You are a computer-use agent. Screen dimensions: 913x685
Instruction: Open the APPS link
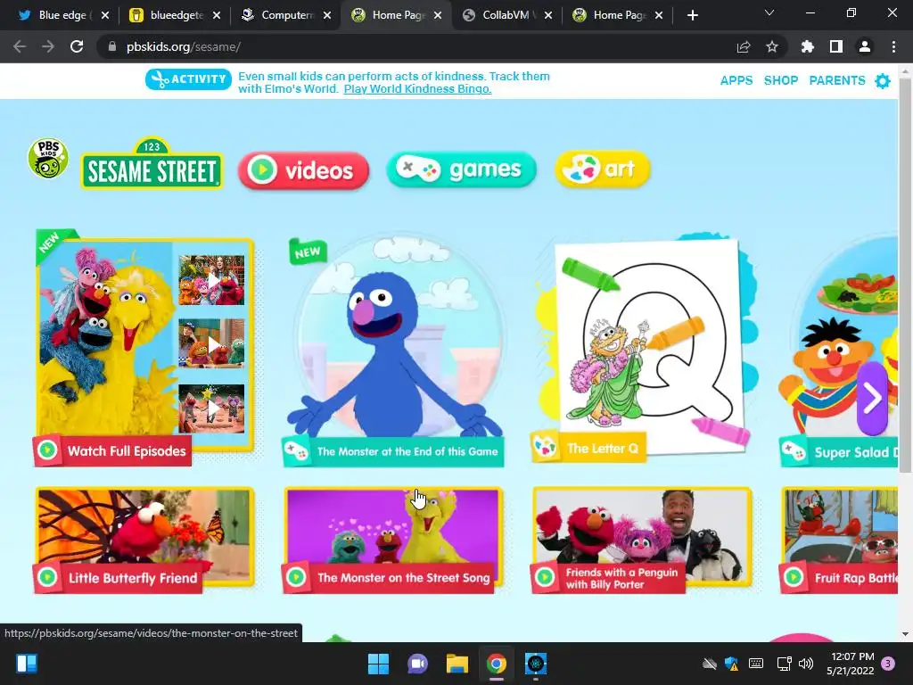[736, 80]
